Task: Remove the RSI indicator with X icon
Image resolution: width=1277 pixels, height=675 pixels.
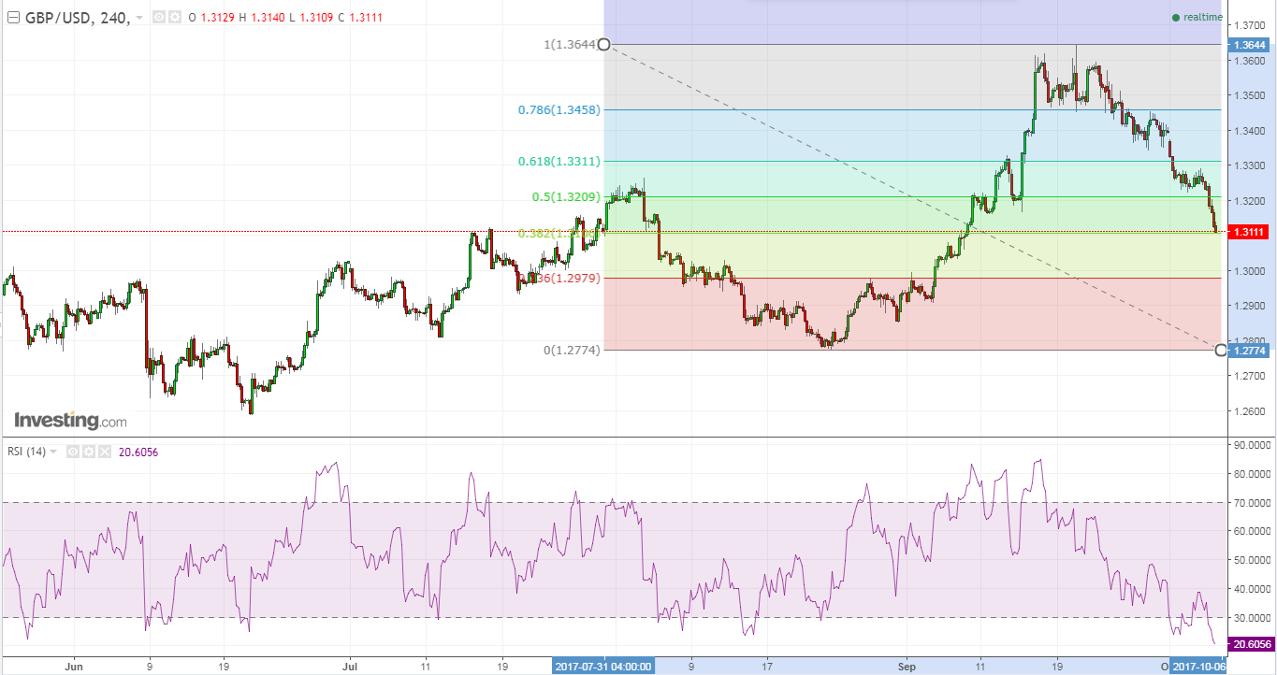Action: (x=103, y=452)
